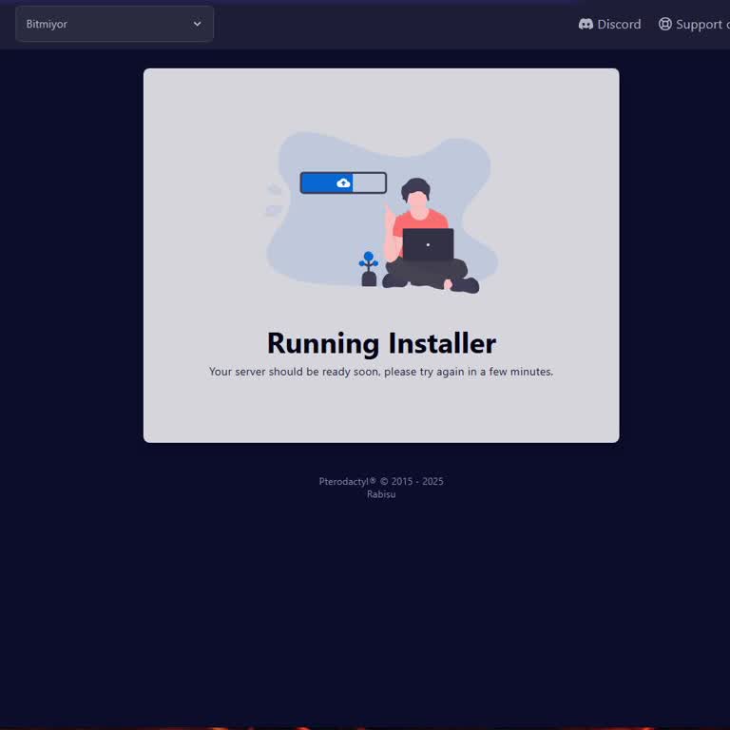730x730 pixels.
Task: Open the Bitmiyor server selector dropdown
Action: (114, 24)
